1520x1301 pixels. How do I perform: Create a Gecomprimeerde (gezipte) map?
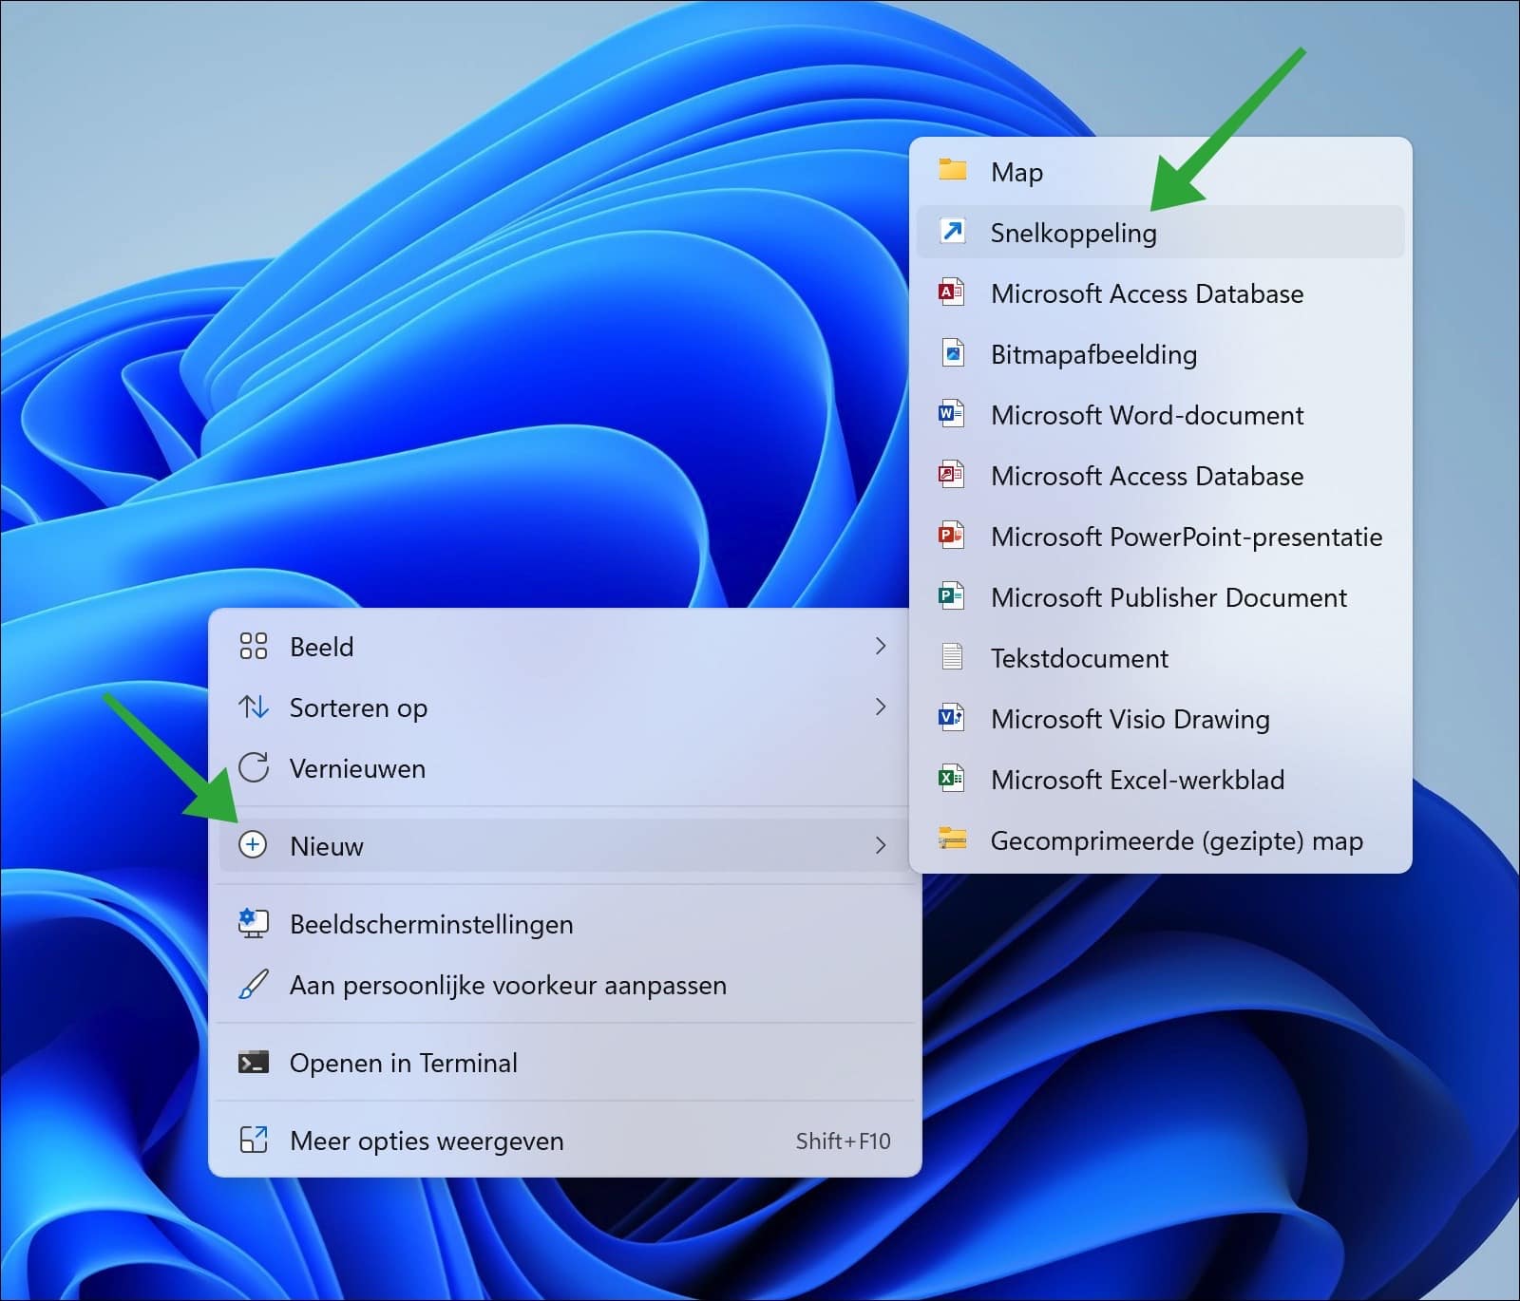pos(1176,840)
